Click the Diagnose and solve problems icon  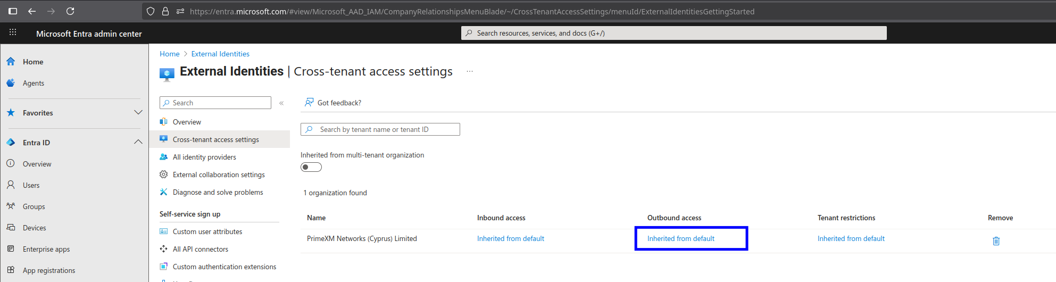pyautogui.click(x=164, y=192)
